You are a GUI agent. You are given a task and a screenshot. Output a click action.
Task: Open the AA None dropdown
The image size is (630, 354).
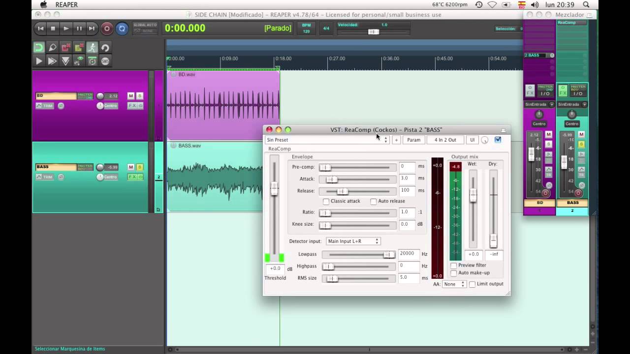click(454, 284)
